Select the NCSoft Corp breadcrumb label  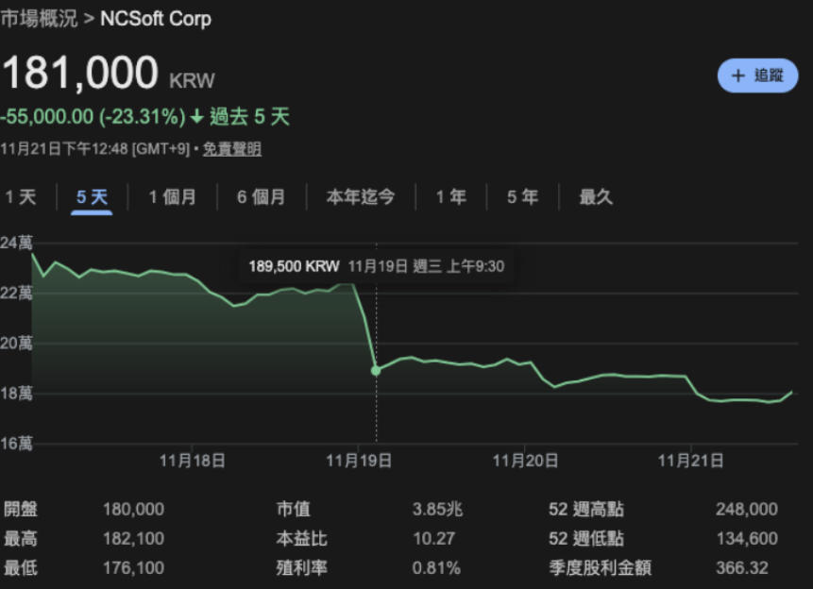[154, 19]
